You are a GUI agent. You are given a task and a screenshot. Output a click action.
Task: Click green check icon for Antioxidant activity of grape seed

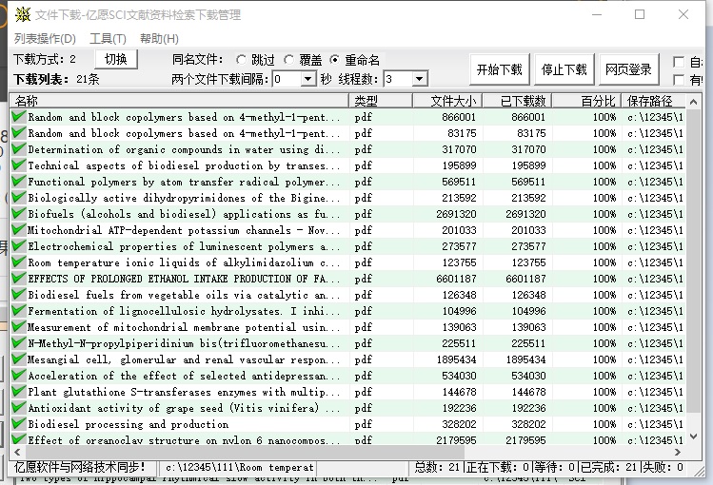pyautogui.click(x=18, y=408)
